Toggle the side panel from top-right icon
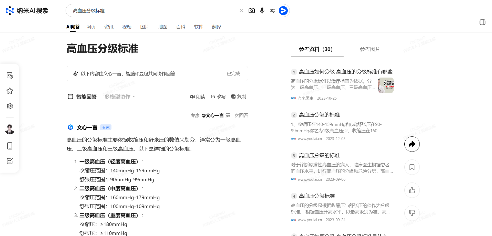The height and width of the screenshot is (236, 492). tap(483, 22)
